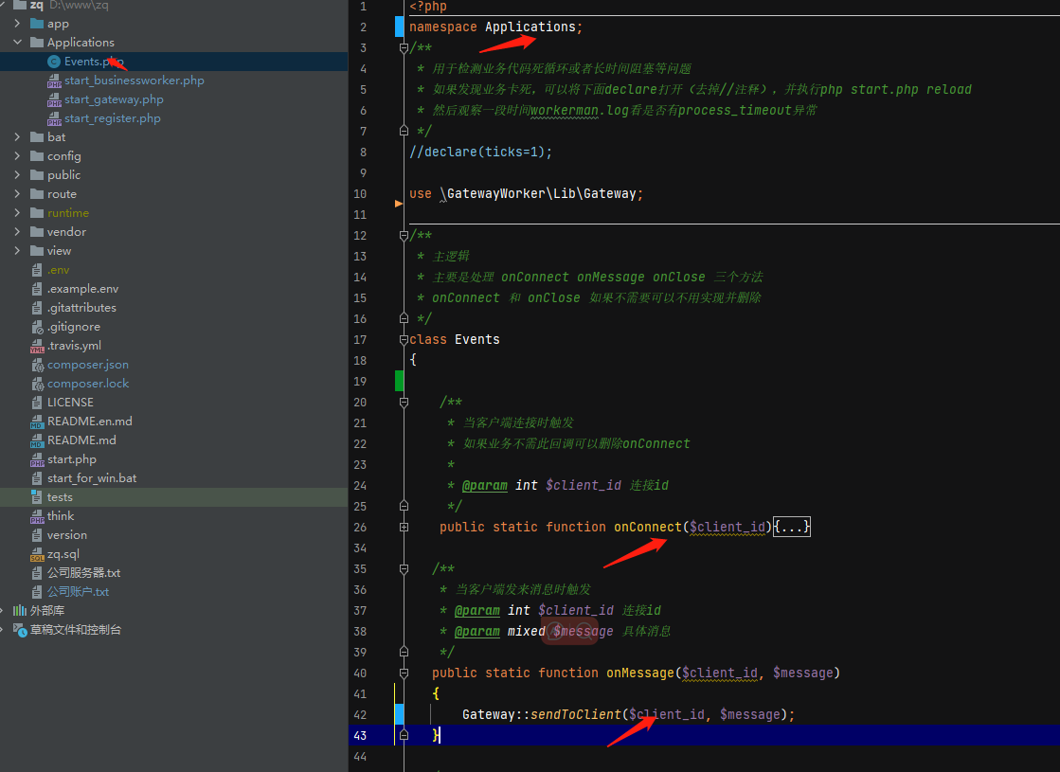Click the composer.json file icon
Screen dimensions: 1060x772
pyautogui.click(x=38, y=365)
